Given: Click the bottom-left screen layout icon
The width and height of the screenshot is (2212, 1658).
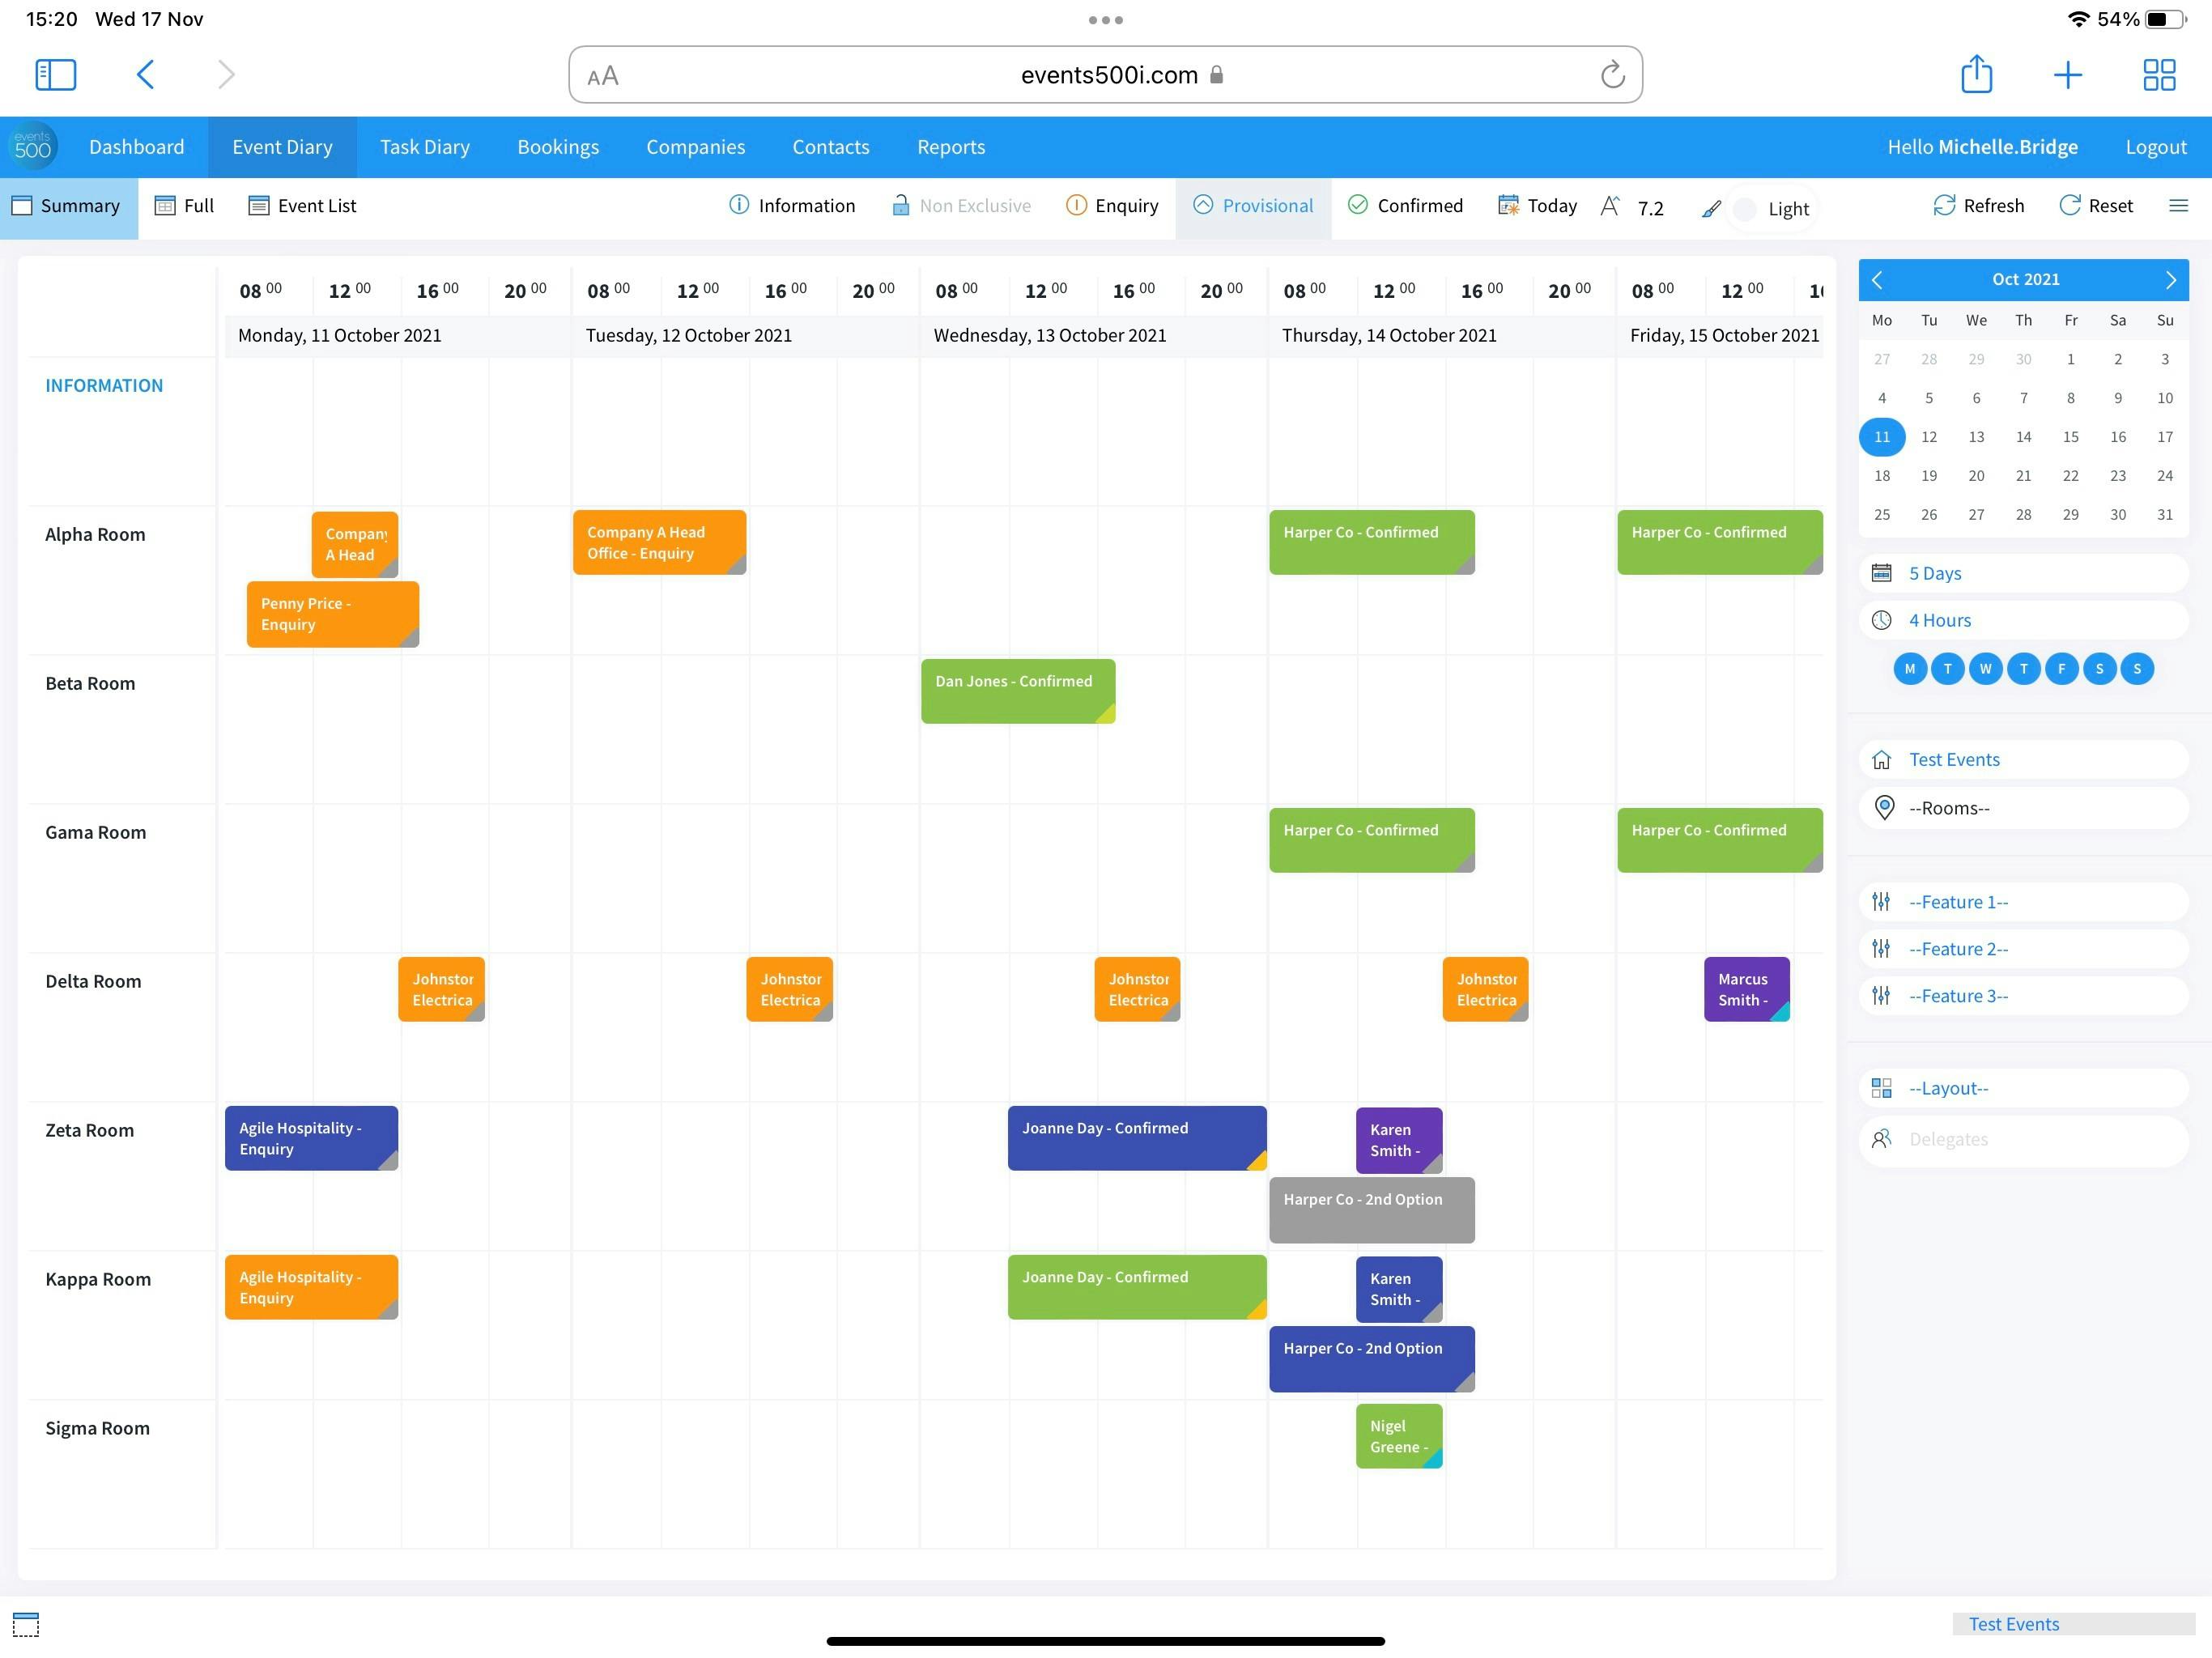Looking at the screenshot, I should pyautogui.click(x=26, y=1623).
